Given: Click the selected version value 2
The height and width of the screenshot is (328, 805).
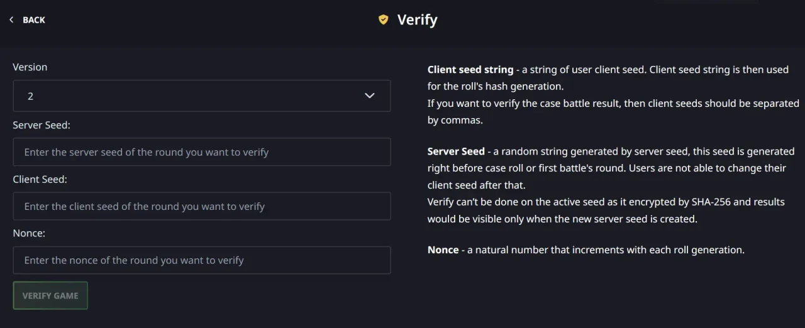Looking at the screenshot, I should [30, 96].
